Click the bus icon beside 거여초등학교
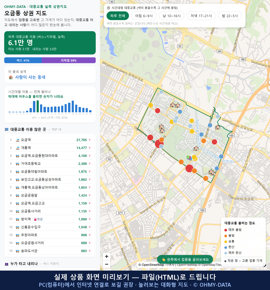This screenshot has width=270, height=290. (18, 164)
